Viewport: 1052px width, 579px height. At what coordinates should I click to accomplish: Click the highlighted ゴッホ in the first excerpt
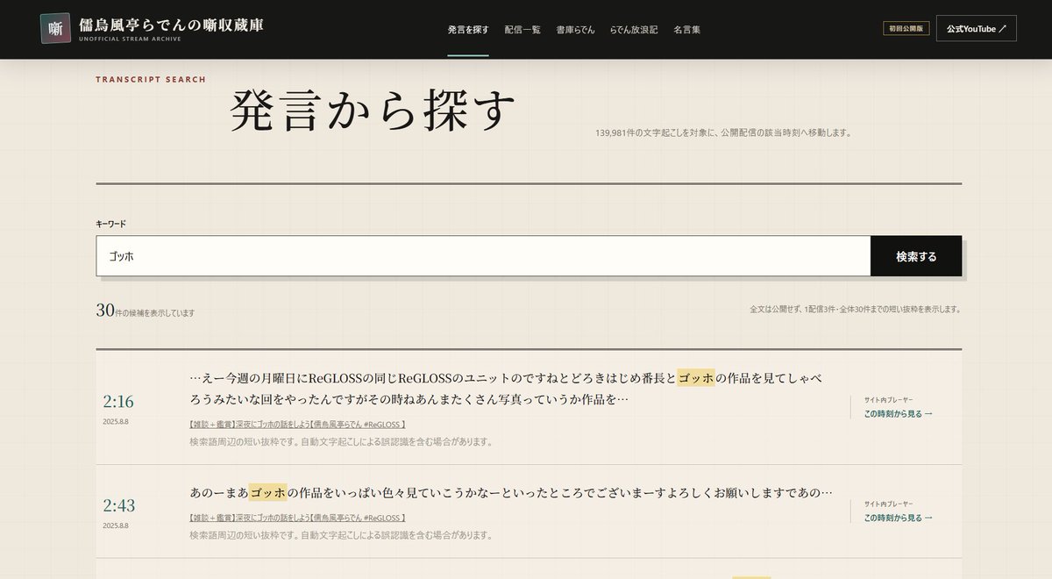coord(696,378)
